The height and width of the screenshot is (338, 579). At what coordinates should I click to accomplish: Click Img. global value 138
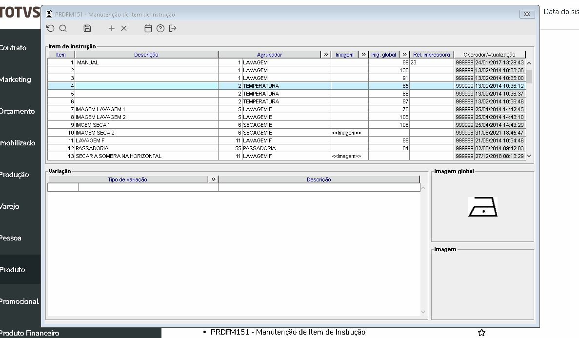pos(389,70)
